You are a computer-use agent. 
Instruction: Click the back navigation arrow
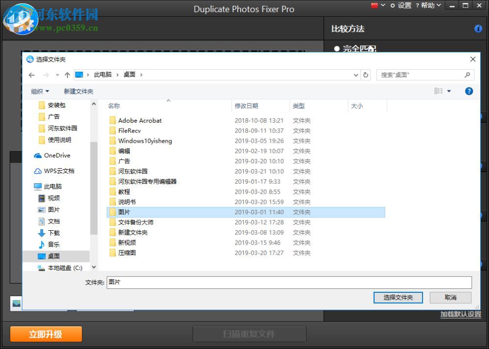[x=31, y=75]
